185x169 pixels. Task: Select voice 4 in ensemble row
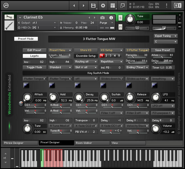pos(115,56)
